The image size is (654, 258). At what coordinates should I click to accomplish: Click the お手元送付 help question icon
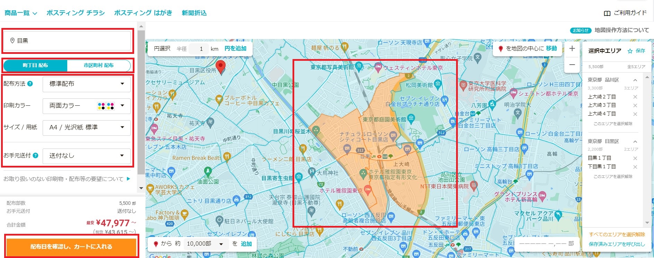[x=35, y=155]
